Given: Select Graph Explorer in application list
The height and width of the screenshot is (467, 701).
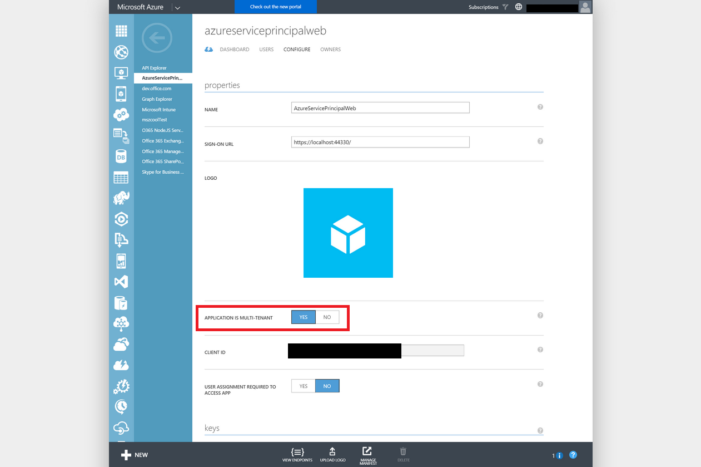Looking at the screenshot, I should pos(157,99).
